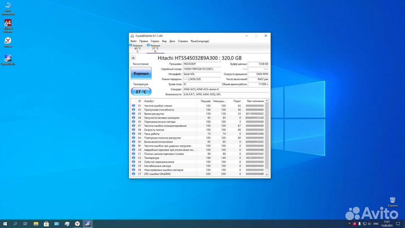
Task: Click the 5400 RPM rotation speed field
Action: pyautogui.click(x=258, y=74)
